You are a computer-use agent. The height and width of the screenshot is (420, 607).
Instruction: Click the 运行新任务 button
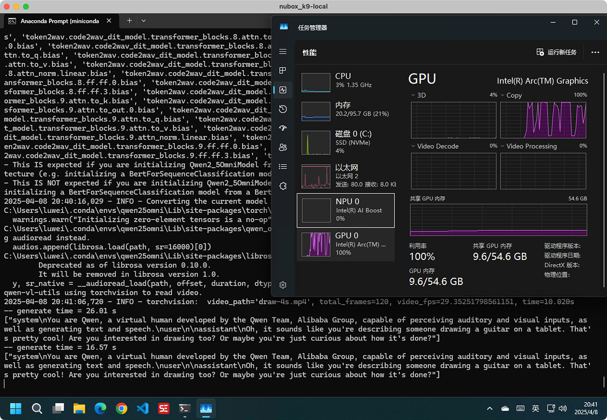click(556, 52)
